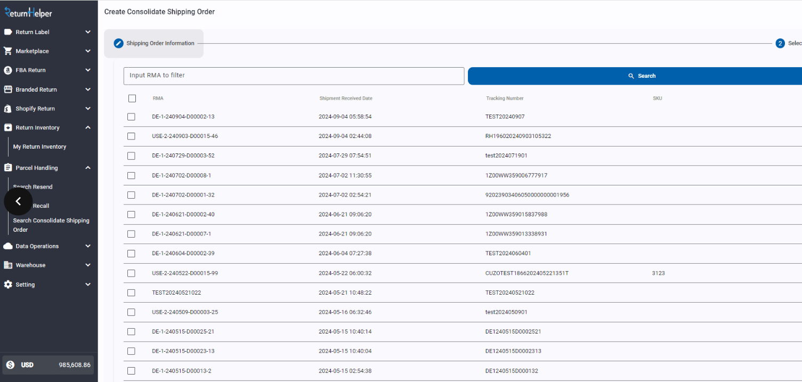Click the Shopify Return bag icon
802x382 pixels.
click(8, 109)
